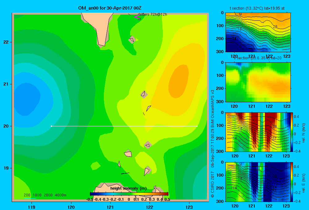Click longitude label 121 on main map axis

[110, 207]
